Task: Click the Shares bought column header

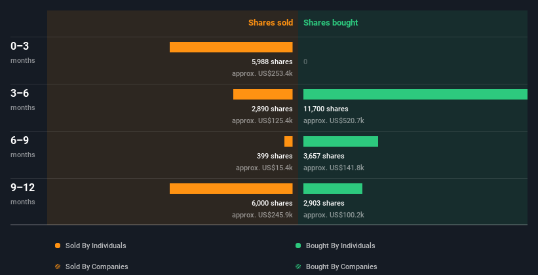Action: pyautogui.click(x=331, y=23)
